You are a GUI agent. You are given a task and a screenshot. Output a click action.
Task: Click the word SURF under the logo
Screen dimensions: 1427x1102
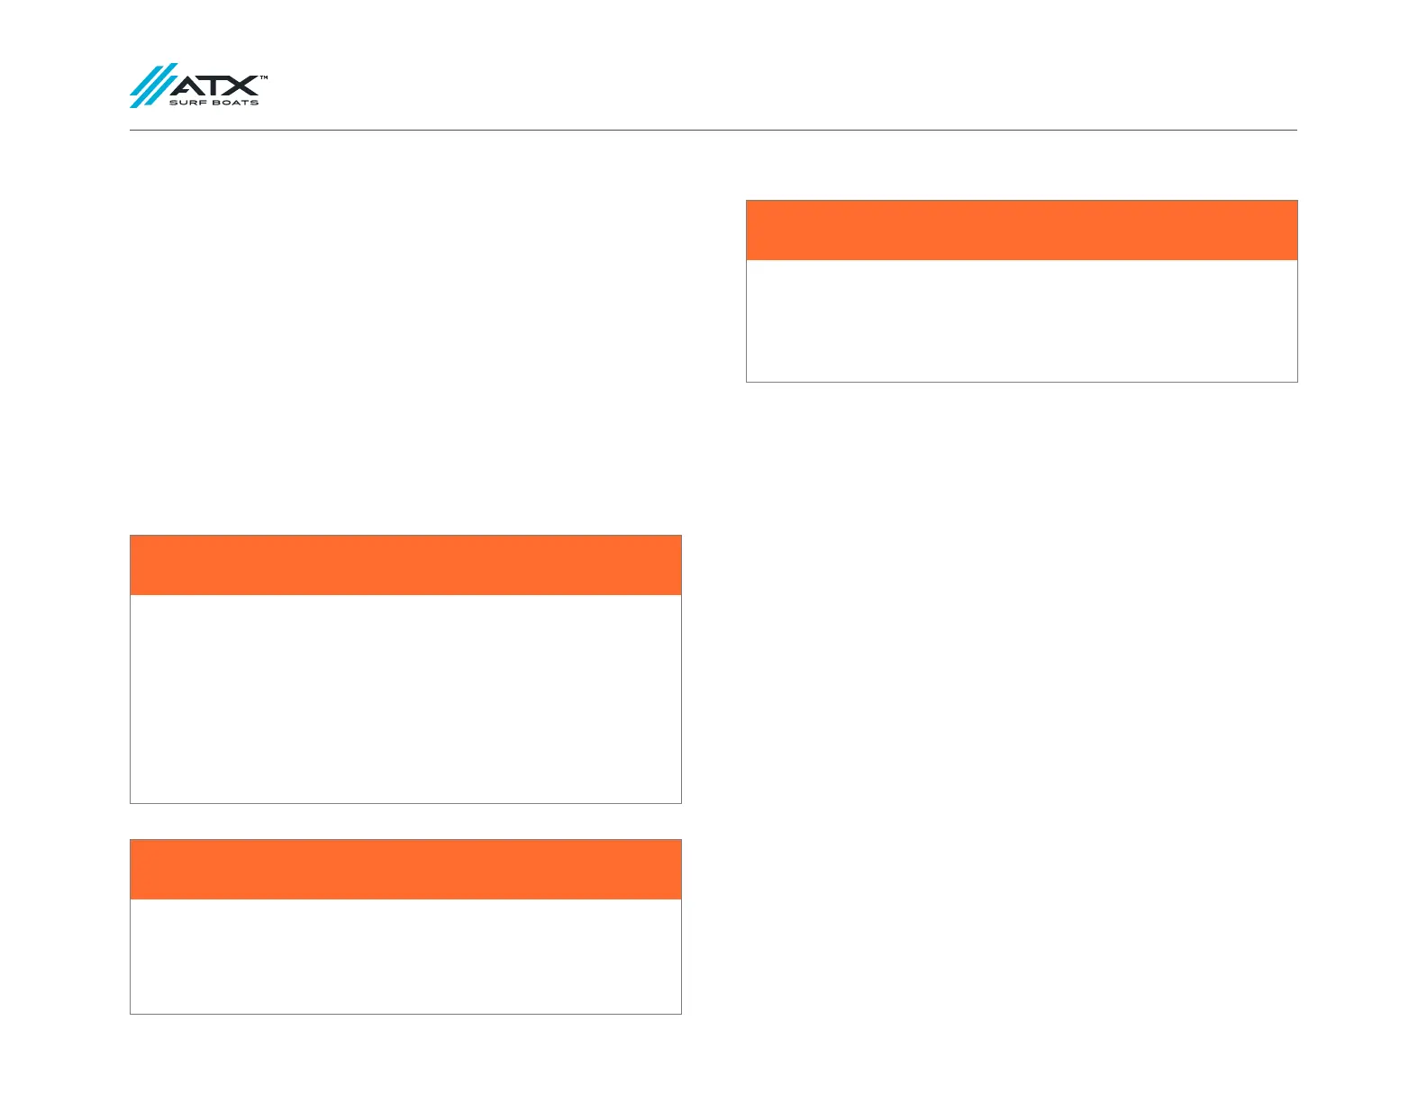[187, 103]
